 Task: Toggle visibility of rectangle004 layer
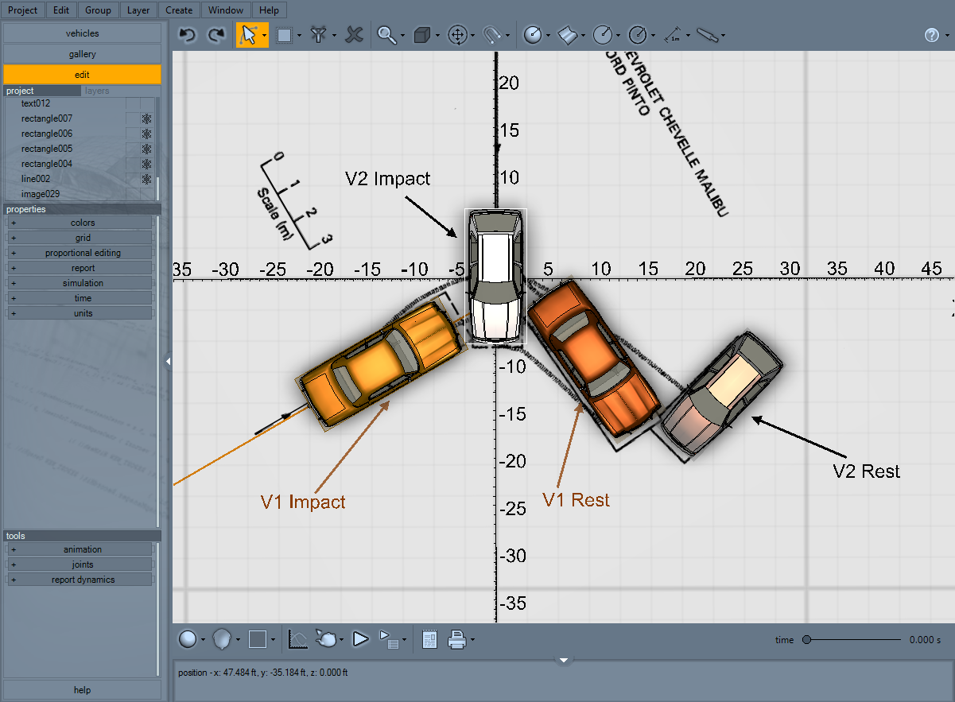(x=146, y=164)
